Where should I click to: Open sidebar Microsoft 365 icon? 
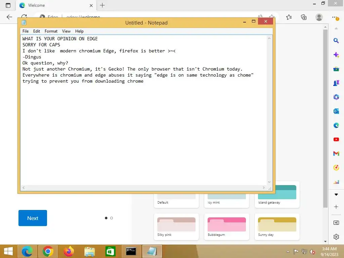tap(336, 97)
